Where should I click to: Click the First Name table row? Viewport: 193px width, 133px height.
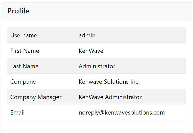point(152,51)
